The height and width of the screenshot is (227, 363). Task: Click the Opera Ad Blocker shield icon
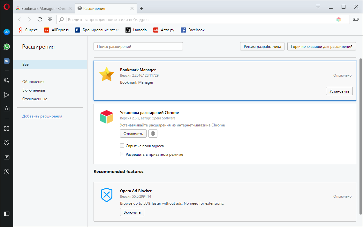[x=107, y=195]
